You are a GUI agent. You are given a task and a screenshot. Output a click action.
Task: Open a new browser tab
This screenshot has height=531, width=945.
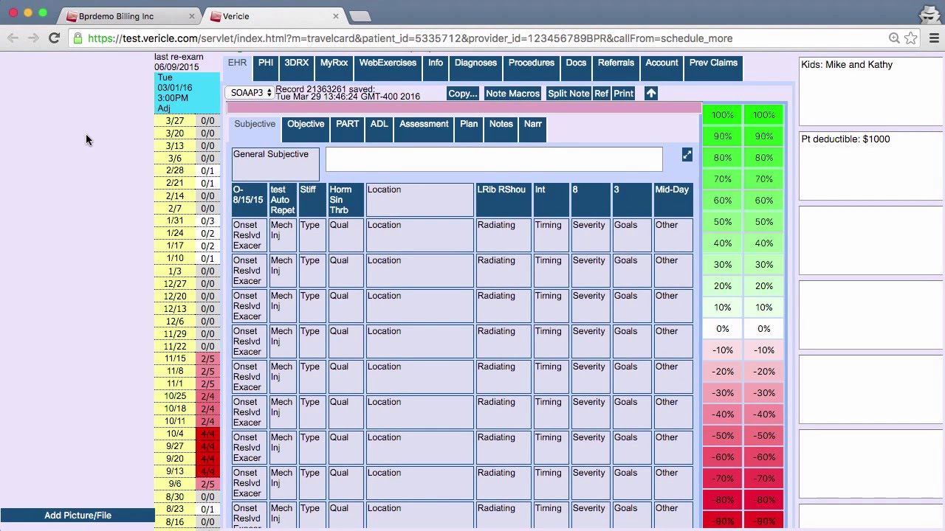(360, 16)
